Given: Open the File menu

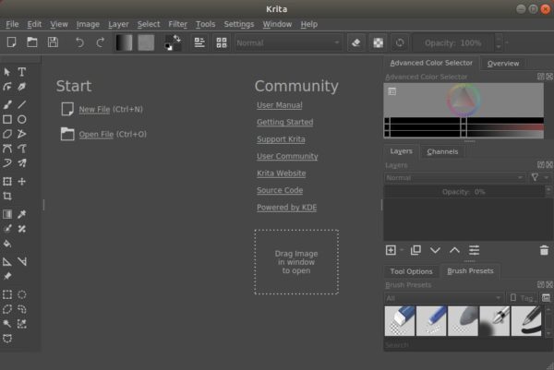Looking at the screenshot, I should pos(12,24).
